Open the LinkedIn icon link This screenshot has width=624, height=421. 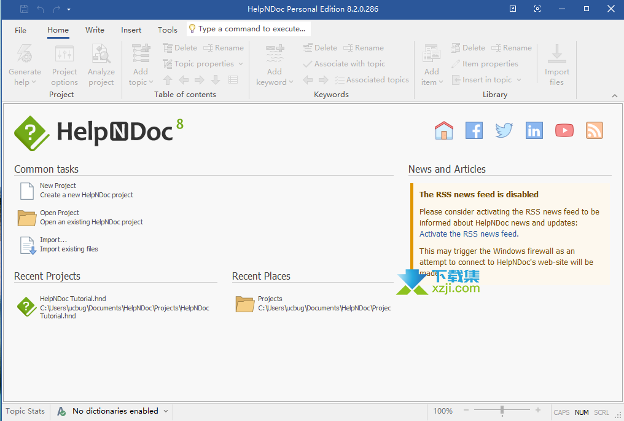[534, 130]
